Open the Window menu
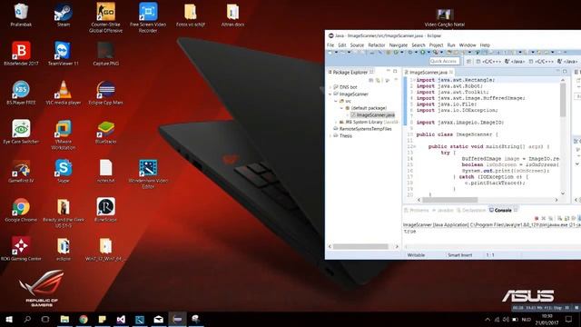Image resolution: width=581 pixels, height=327 pixels. (x=468, y=45)
